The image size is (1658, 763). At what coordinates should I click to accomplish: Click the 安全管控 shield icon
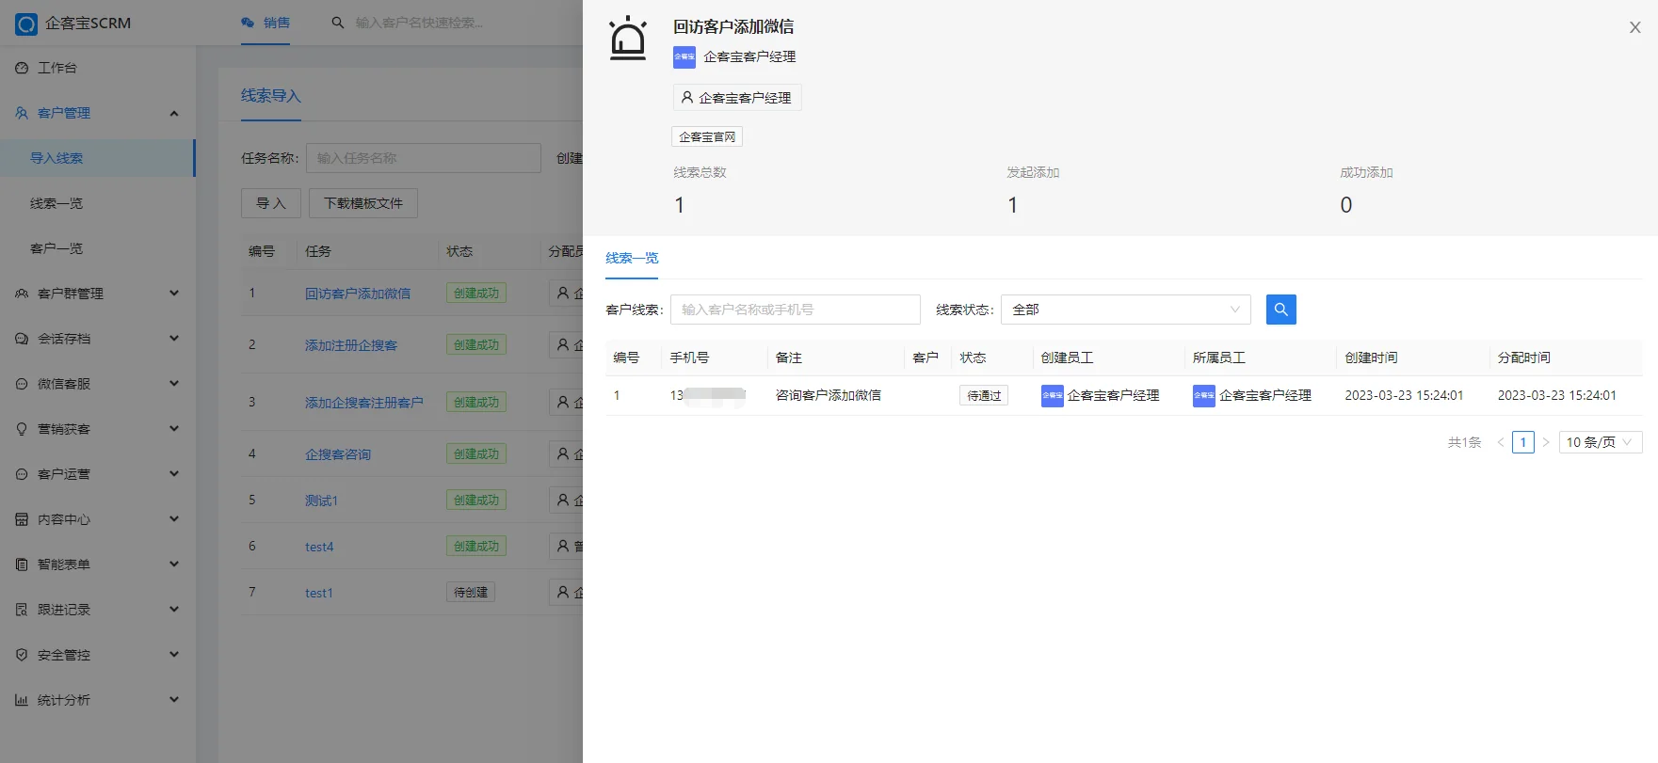[22, 655]
